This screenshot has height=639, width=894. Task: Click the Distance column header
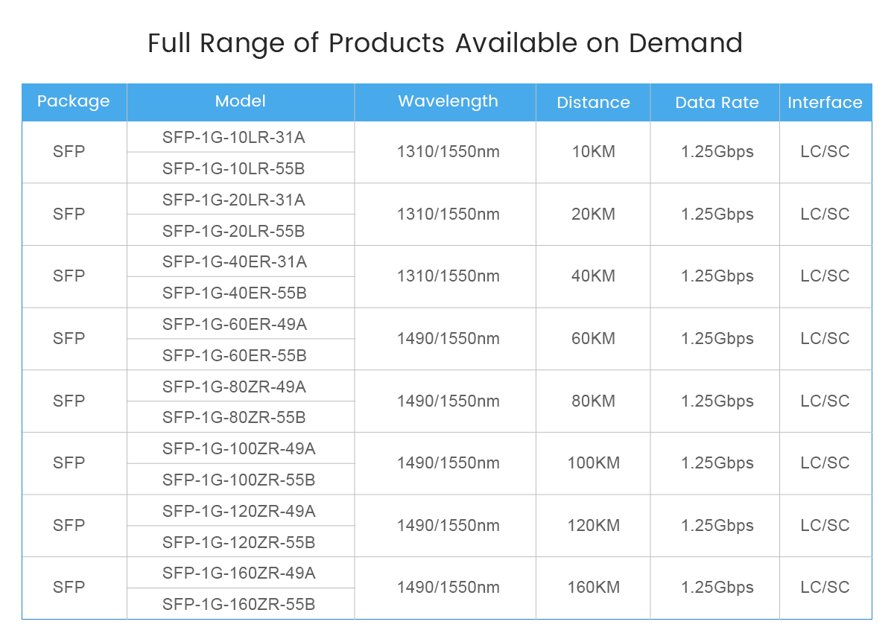pyautogui.click(x=593, y=103)
